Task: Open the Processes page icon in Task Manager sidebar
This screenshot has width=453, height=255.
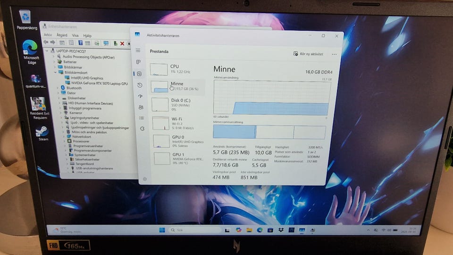Action: 139,62
